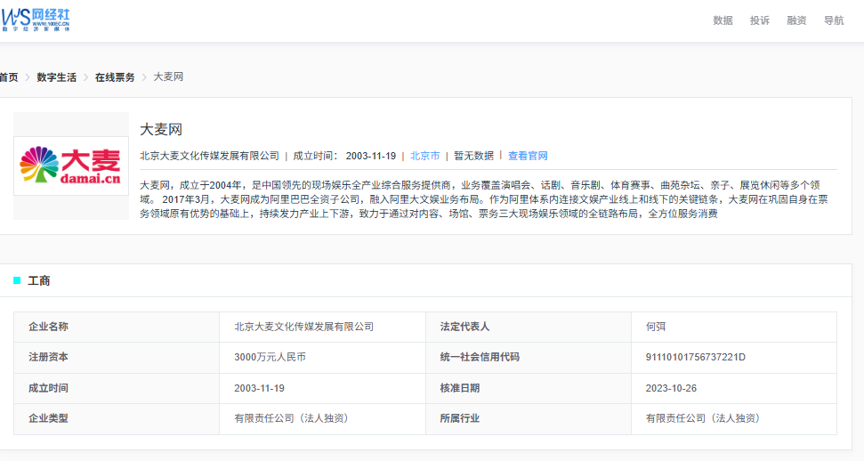Viewport: 864px width, 461px height.
Task: Select the table cell 北京大麦文化传媒发展有限公司
Action: 304,327
